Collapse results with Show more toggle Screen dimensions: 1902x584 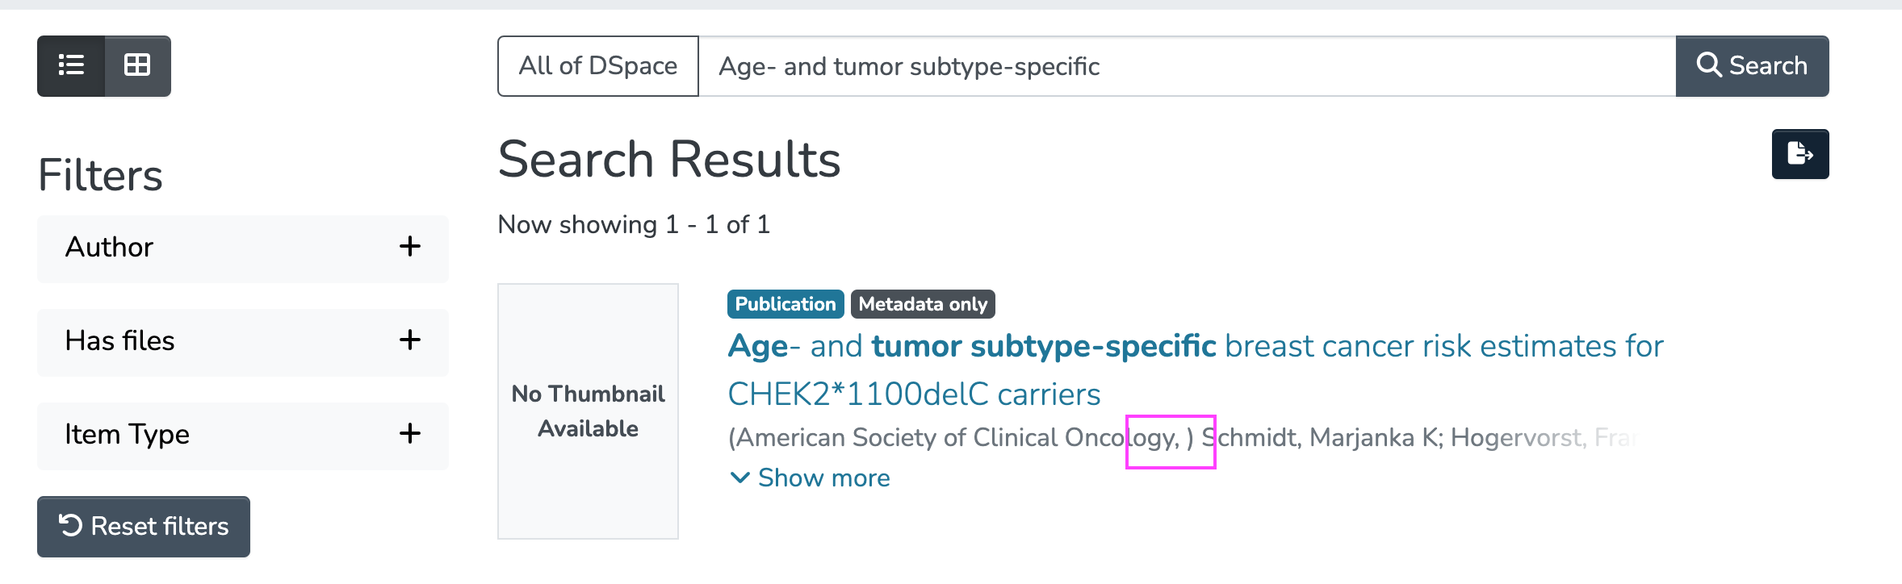click(x=823, y=478)
